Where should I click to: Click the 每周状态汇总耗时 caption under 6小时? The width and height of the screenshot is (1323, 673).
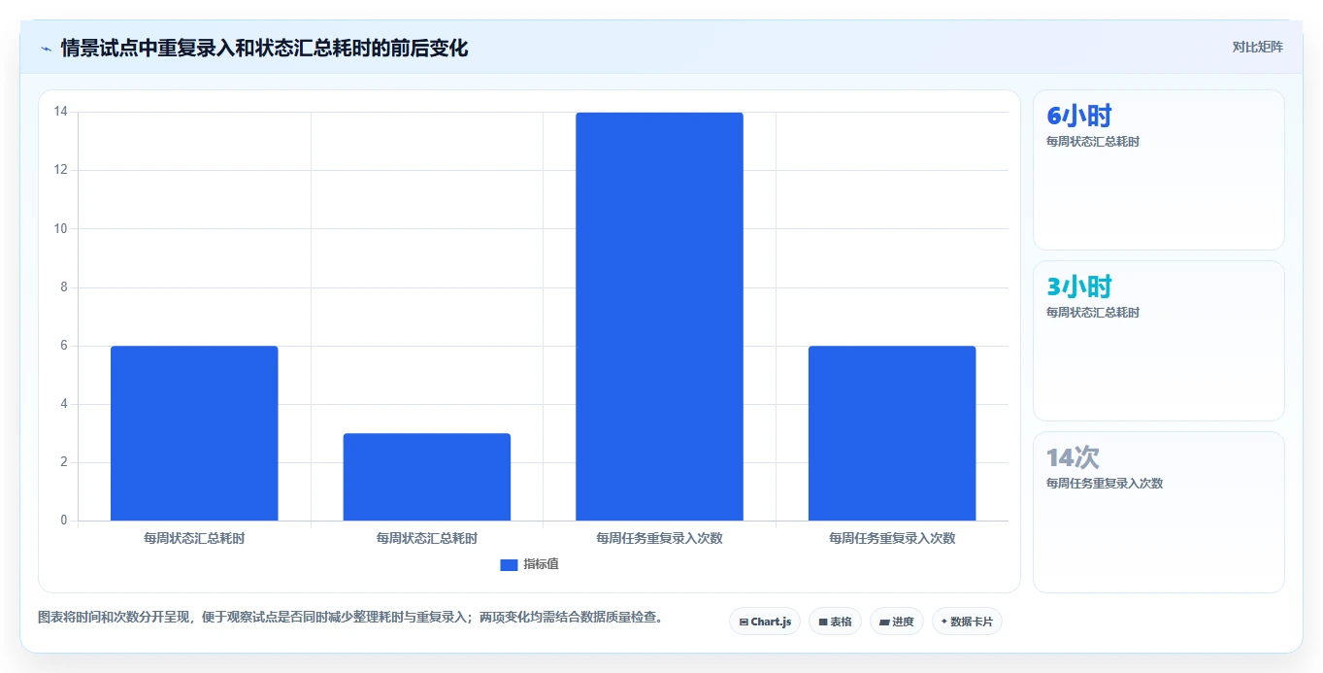pyautogui.click(x=1093, y=142)
